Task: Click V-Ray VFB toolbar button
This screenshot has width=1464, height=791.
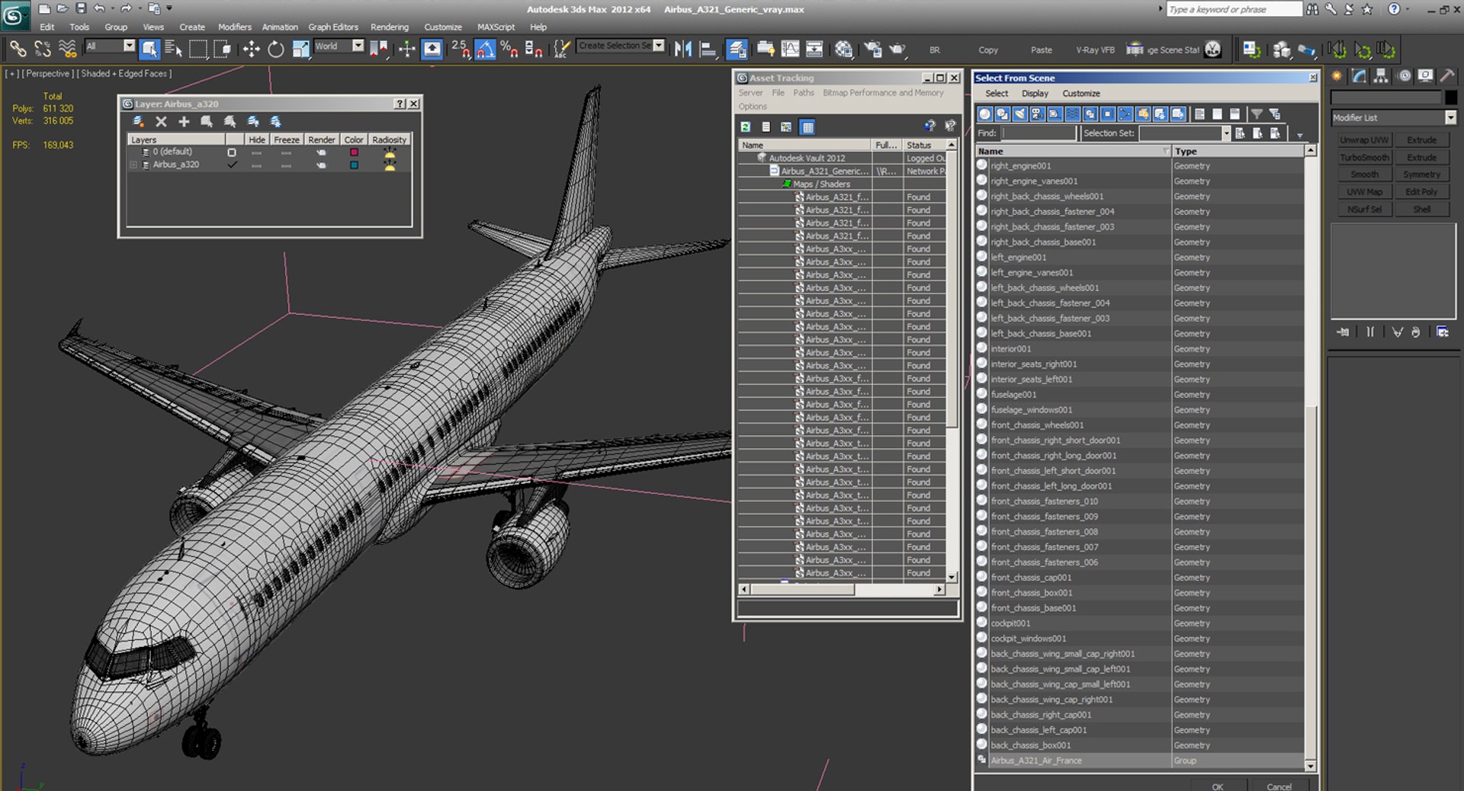Action: [1095, 50]
